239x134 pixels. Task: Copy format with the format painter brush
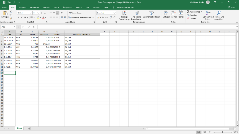point(11,18)
